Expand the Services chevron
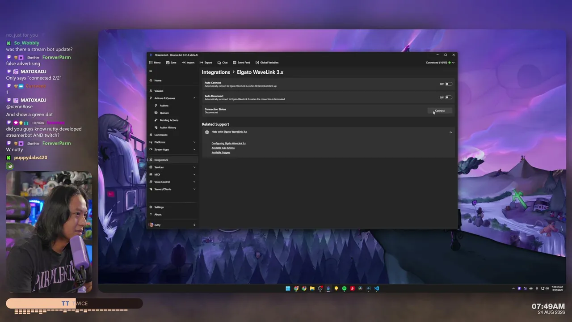 194,167
